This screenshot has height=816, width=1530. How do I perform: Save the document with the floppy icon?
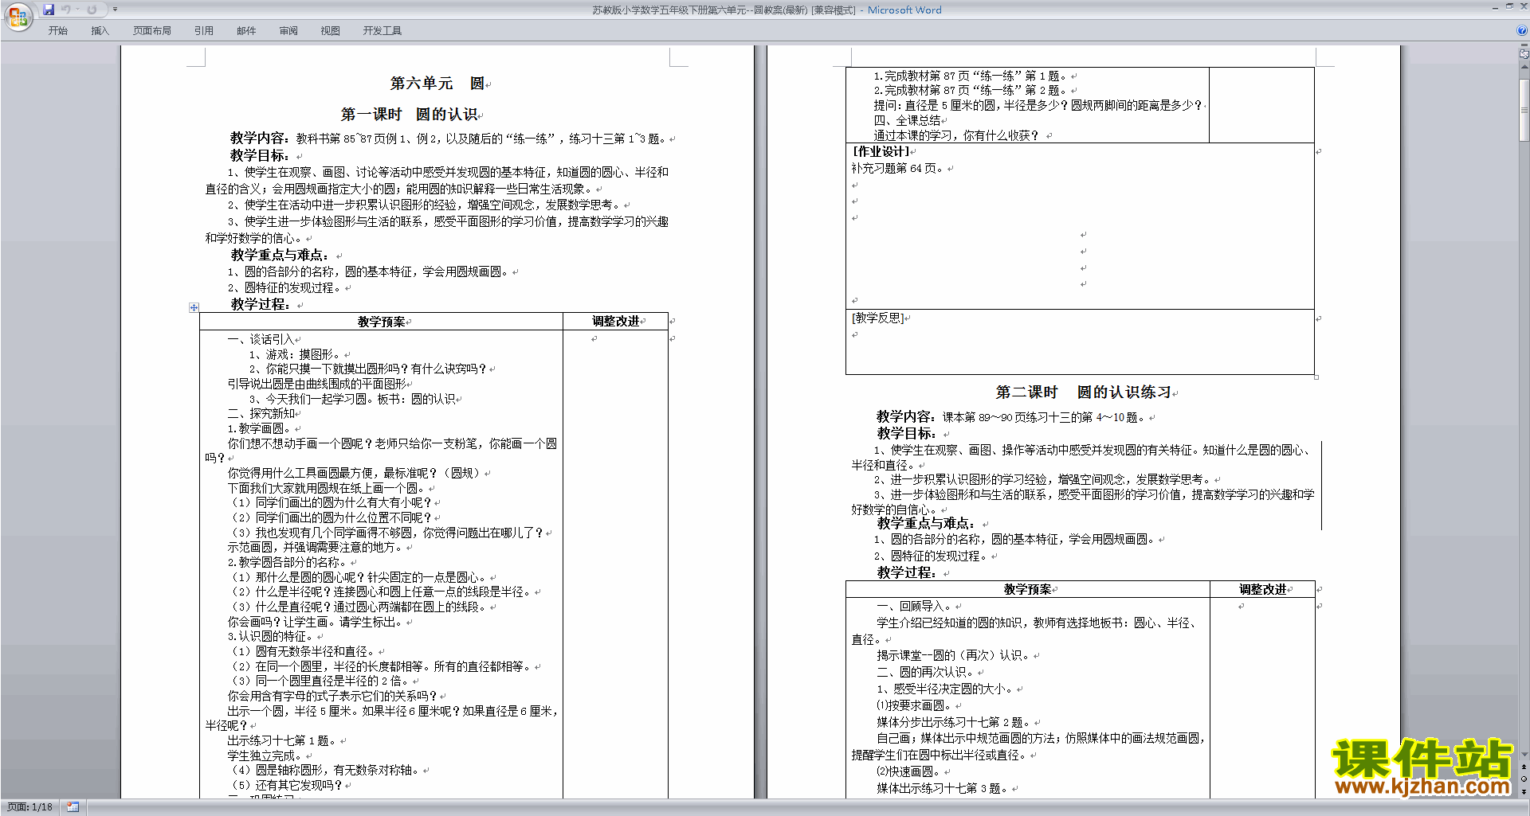pyautogui.click(x=49, y=10)
